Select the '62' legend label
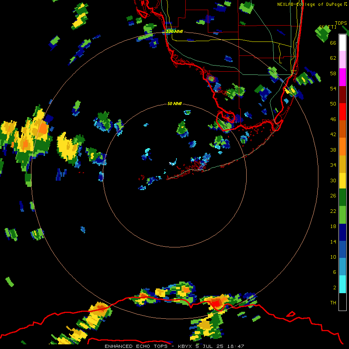 pyautogui.click(x=333, y=58)
